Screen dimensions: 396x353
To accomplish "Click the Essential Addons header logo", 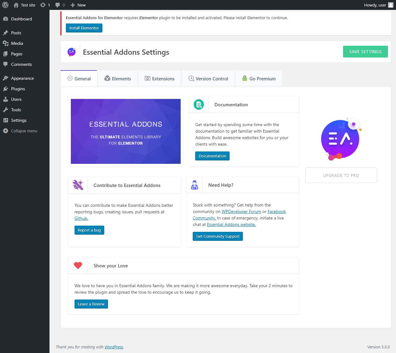I will (x=71, y=52).
